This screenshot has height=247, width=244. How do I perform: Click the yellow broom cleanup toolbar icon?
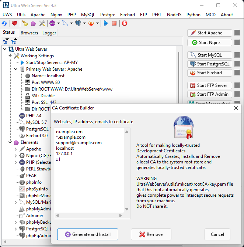pos(25,23)
